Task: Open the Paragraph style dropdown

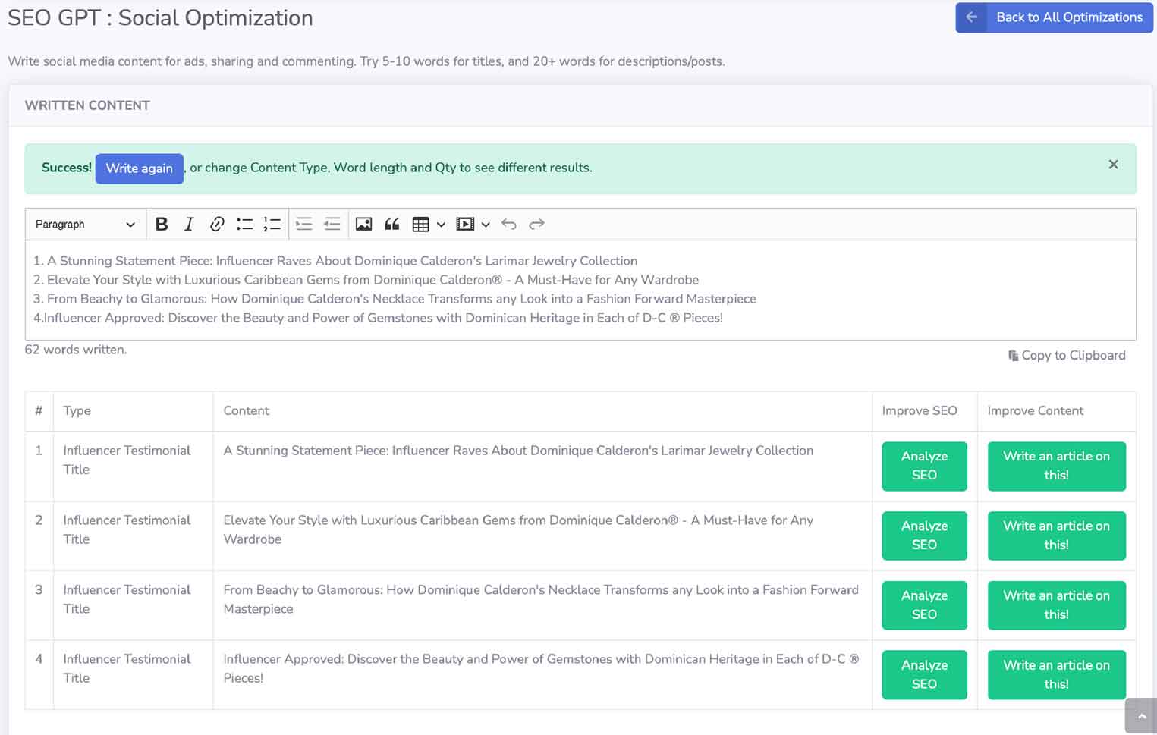Action: tap(85, 224)
